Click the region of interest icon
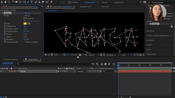 click(x=101, y=55)
